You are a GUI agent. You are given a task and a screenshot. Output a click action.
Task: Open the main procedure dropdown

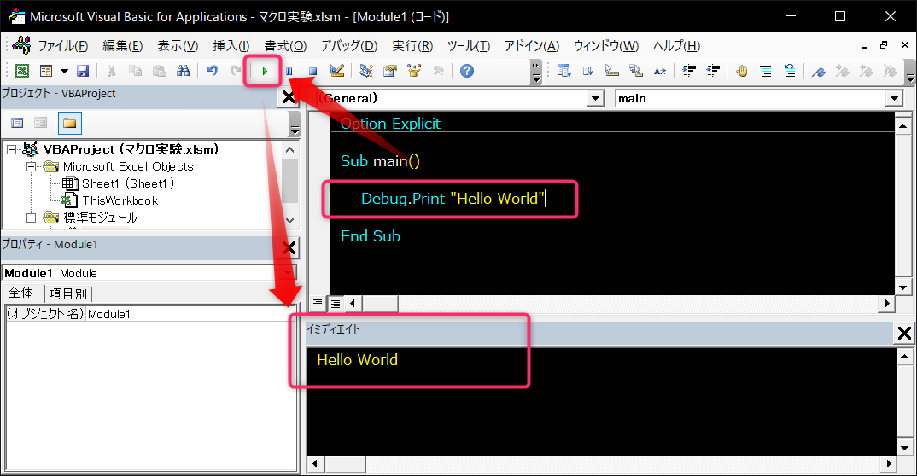click(x=894, y=98)
